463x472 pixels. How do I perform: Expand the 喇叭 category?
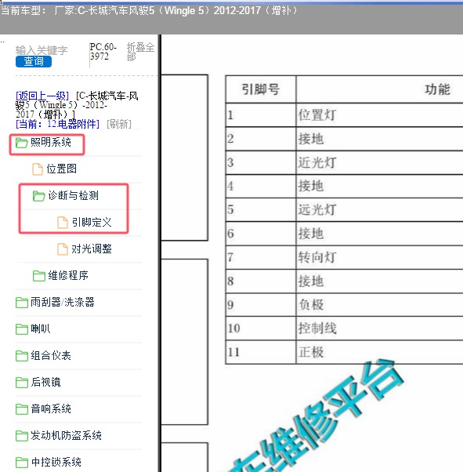tap(40, 329)
